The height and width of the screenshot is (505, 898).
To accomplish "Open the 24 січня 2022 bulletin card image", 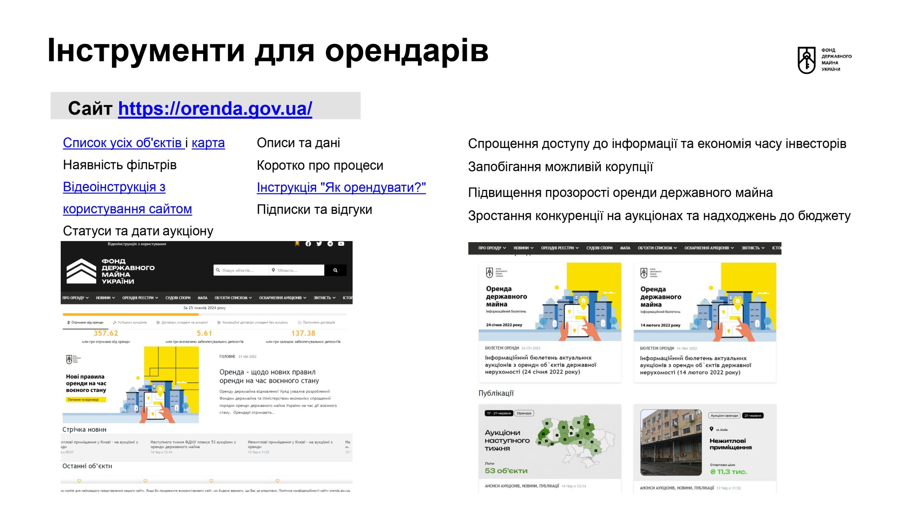I will pos(550,302).
